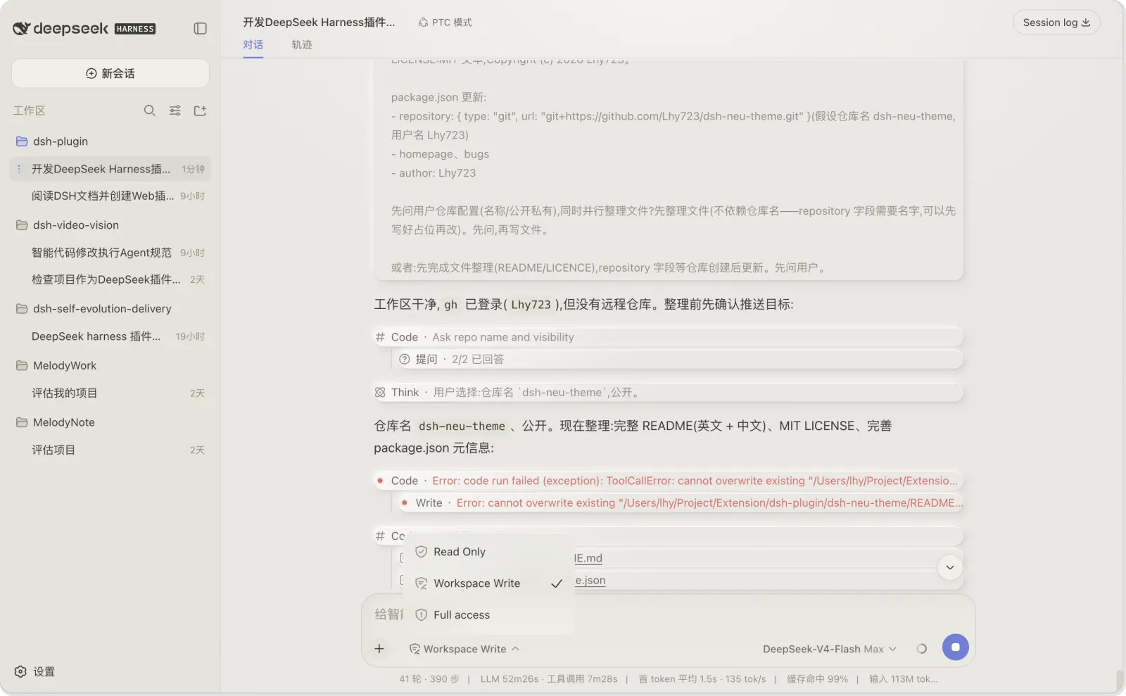This screenshot has height=696, width=1126.
Task: Close the Workspace Write permission dropdown
Action: pos(464,649)
